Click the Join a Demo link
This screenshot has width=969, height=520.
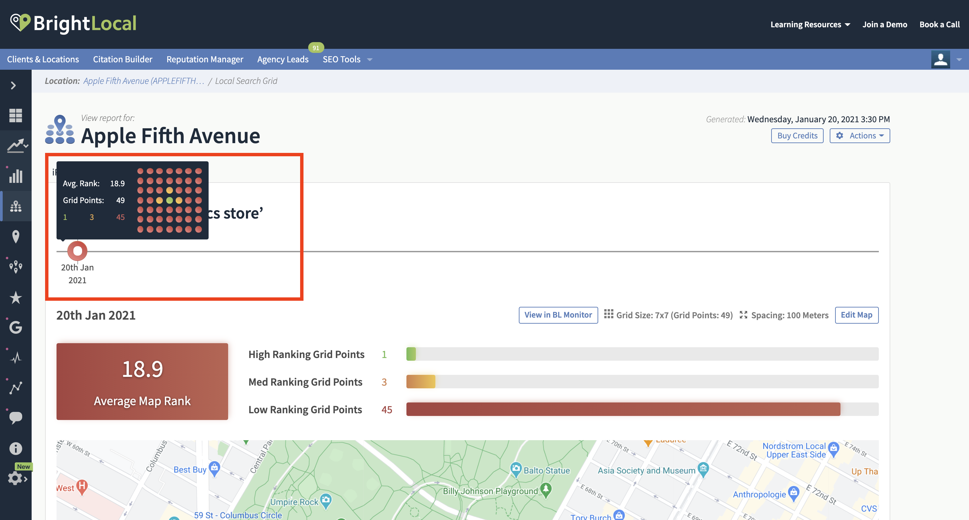(x=885, y=25)
